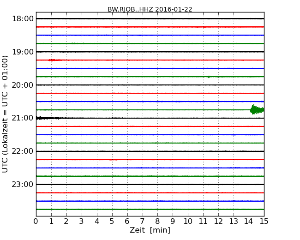Select the x-axis tick label "11"
Image resolution: width=300 pixels, height=240 pixels.
(x=203, y=222)
